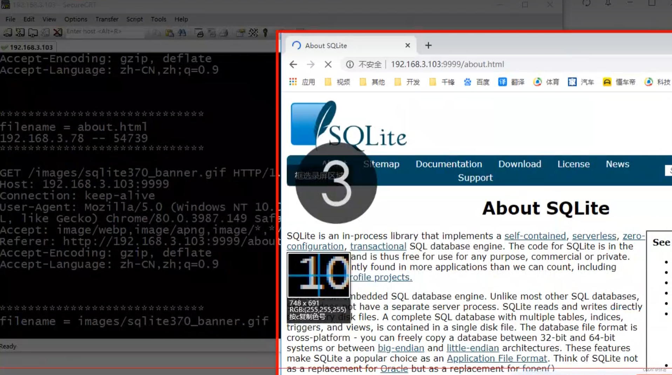Screen dimensions: 672x375
Task: Open the 科技 bookmark
Action: (x=658, y=82)
